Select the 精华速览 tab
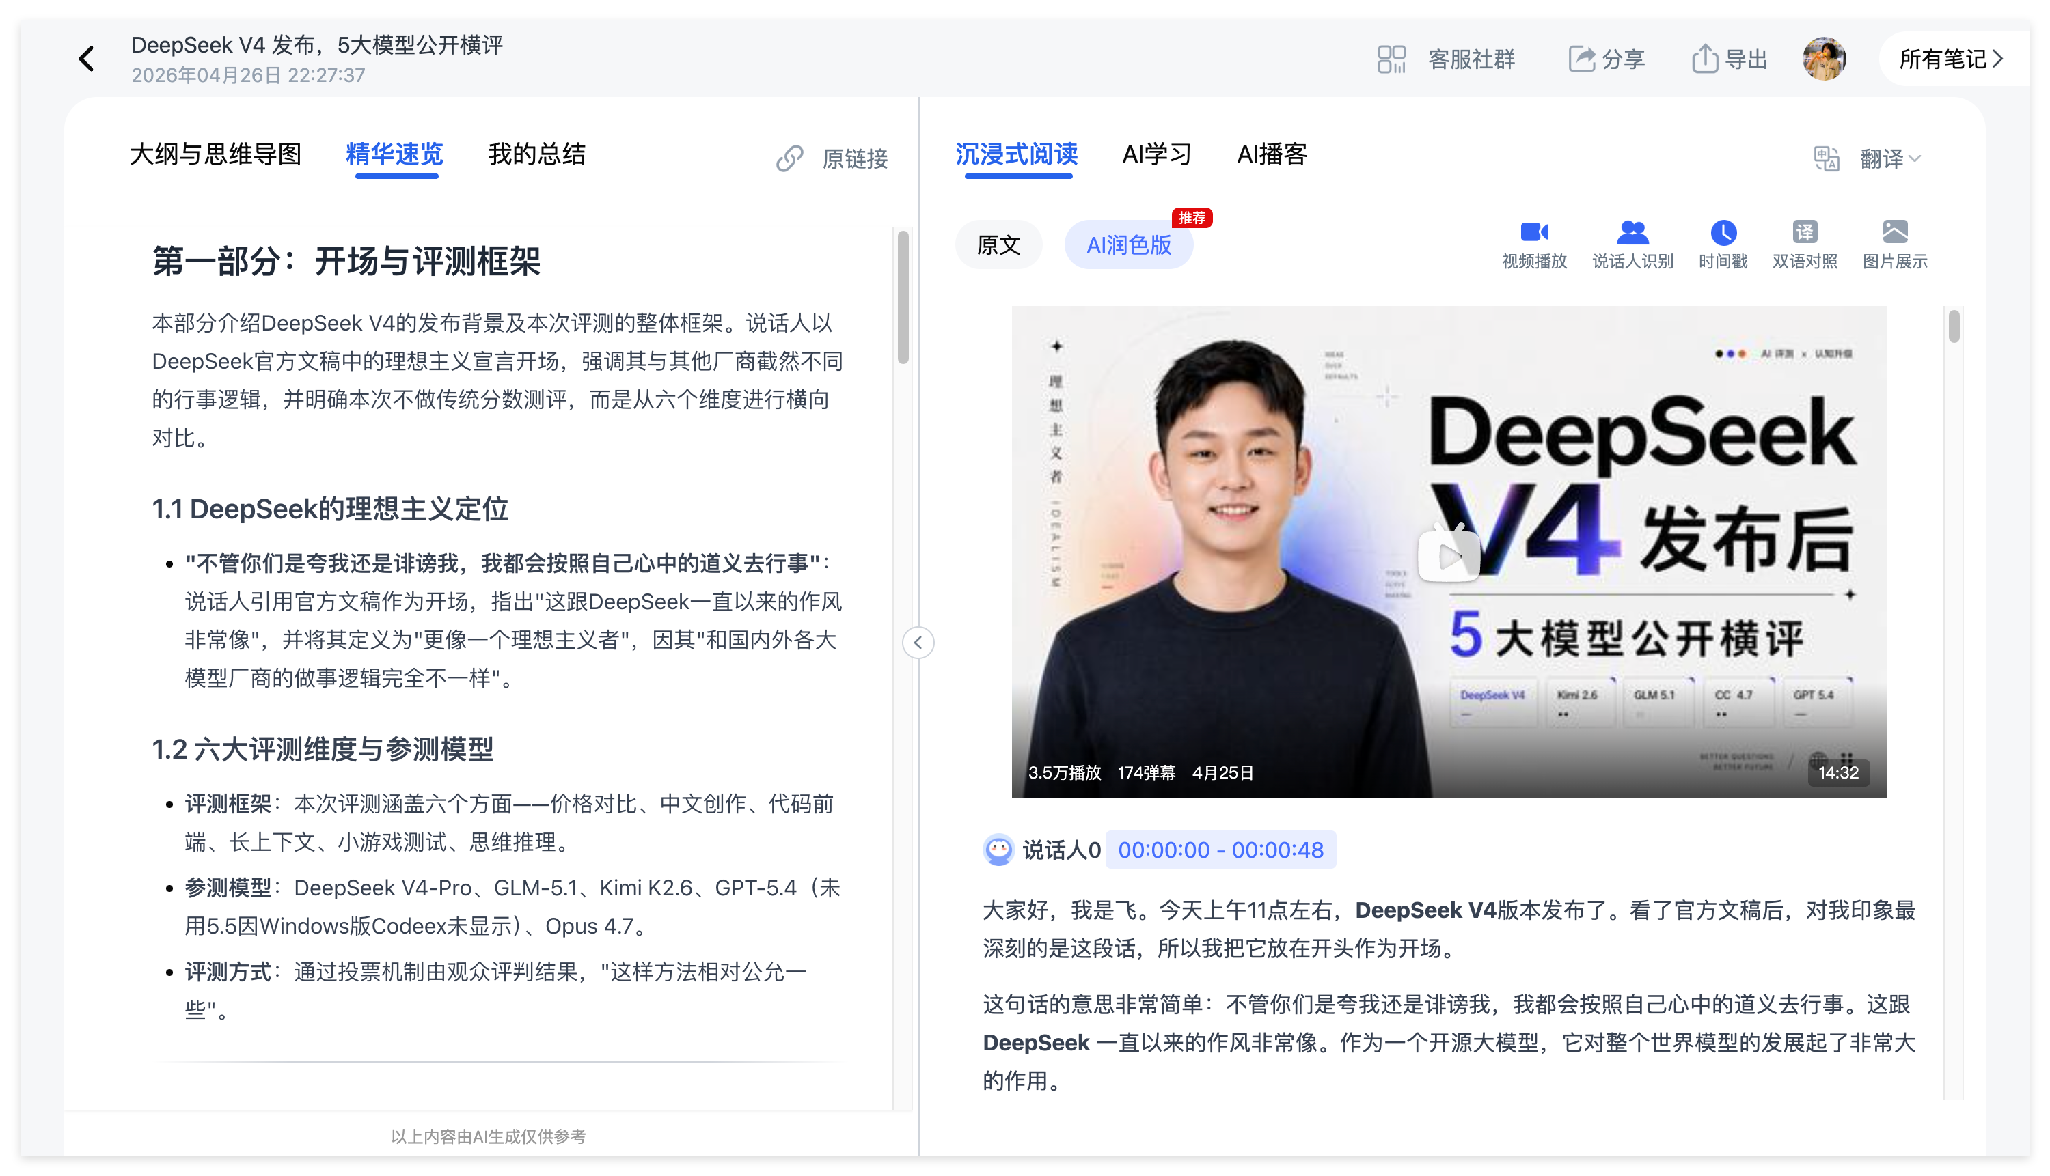Viewport: 2050px width, 1176px height. pos(394,154)
